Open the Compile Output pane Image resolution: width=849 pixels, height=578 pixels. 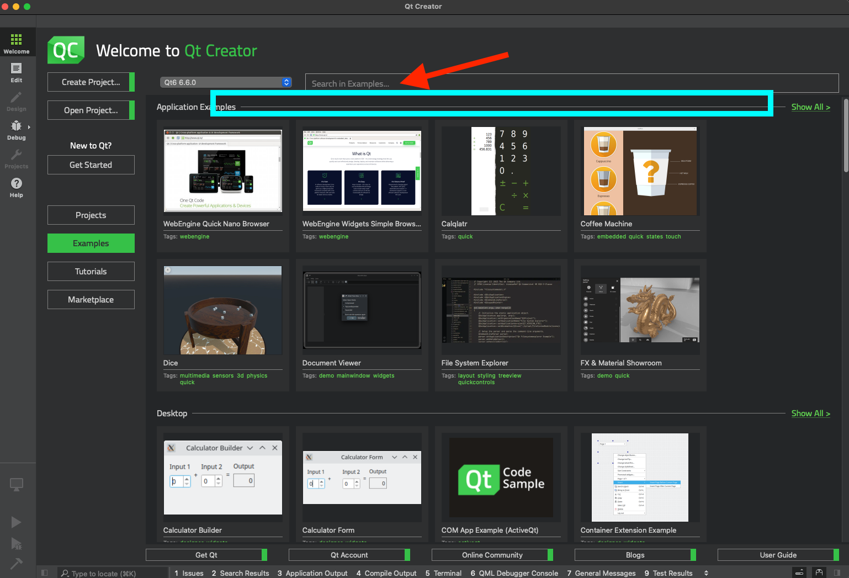(x=386, y=573)
